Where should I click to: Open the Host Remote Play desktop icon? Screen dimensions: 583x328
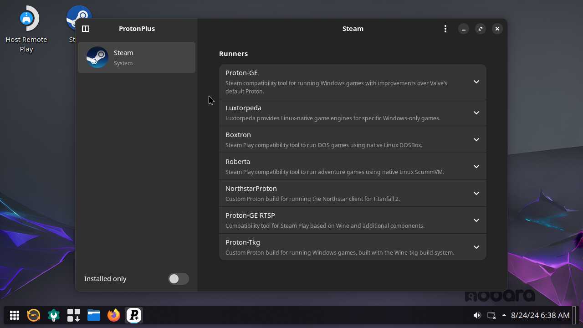[x=26, y=29]
